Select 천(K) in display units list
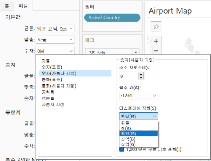The height and width of the screenshot is (161, 211). point(138,128)
